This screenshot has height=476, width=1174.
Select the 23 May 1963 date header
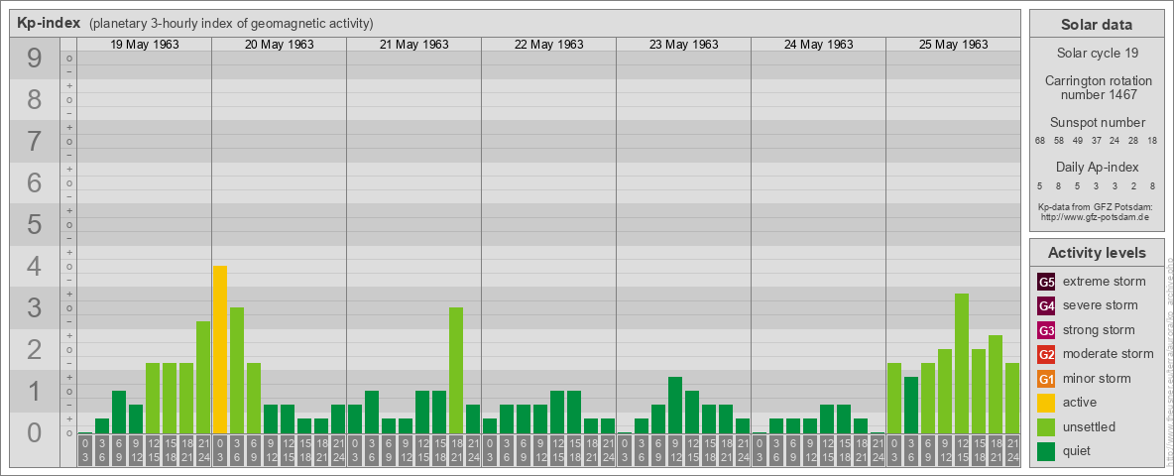(x=683, y=45)
